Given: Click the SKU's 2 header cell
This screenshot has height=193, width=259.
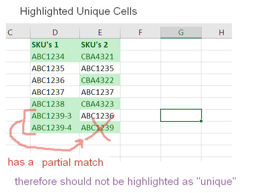Looking at the screenshot, I should click(x=100, y=44).
